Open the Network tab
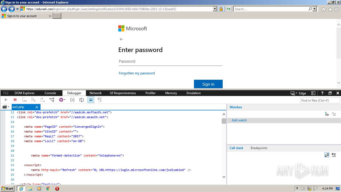The height and width of the screenshot is (192, 341). tap(96, 93)
